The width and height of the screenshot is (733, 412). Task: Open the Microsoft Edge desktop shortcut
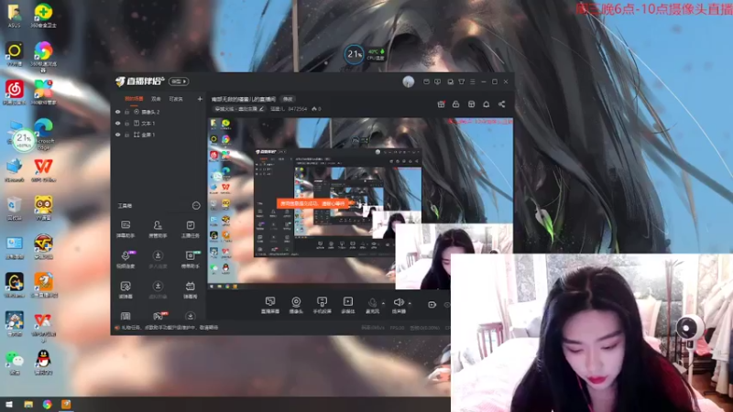point(43,133)
